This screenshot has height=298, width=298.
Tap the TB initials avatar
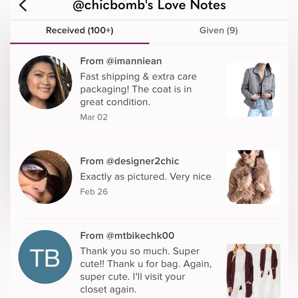click(x=45, y=257)
